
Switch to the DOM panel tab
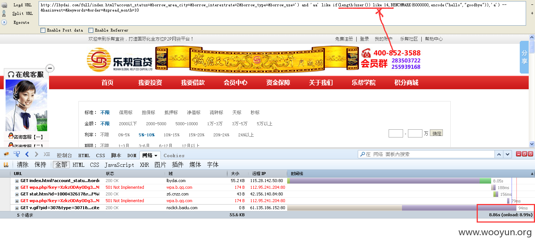132,155
